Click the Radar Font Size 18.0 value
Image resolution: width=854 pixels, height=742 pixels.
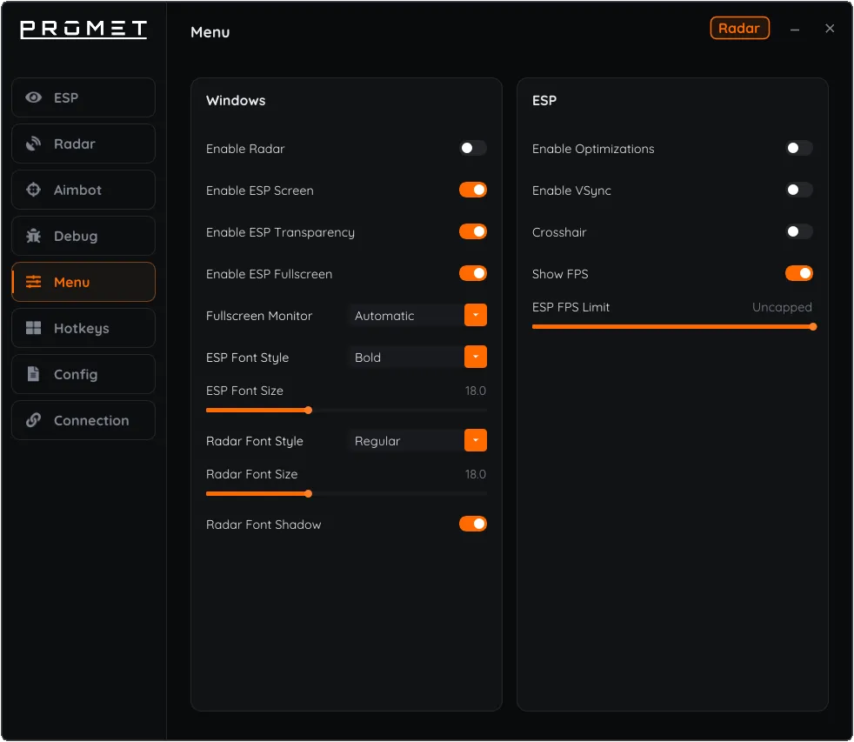tap(475, 474)
